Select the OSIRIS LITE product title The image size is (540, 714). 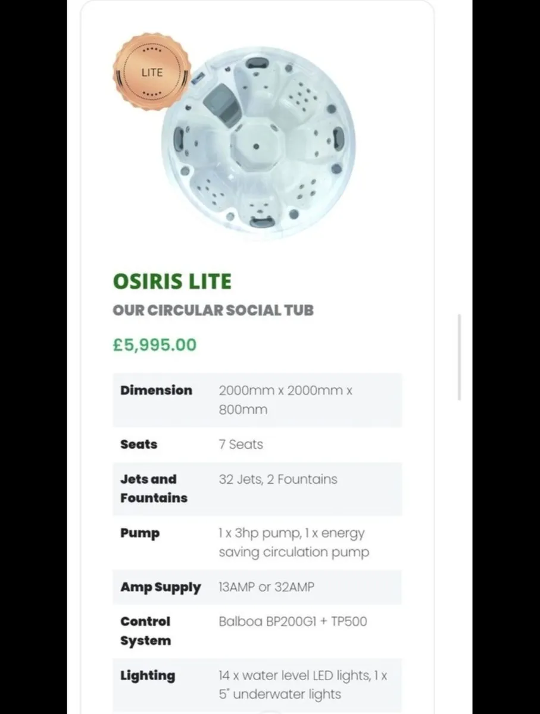point(172,281)
